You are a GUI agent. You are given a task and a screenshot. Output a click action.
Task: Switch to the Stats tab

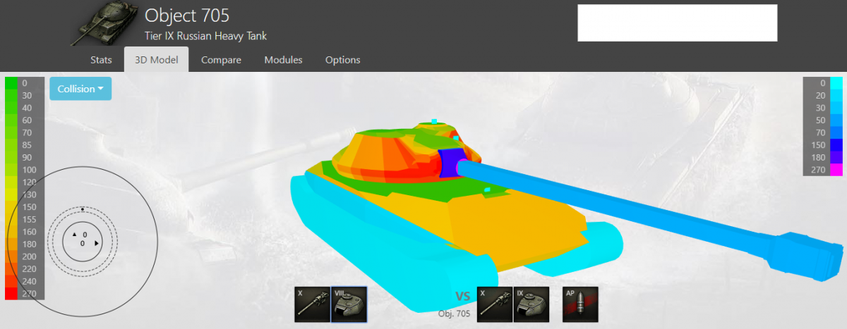point(102,60)
